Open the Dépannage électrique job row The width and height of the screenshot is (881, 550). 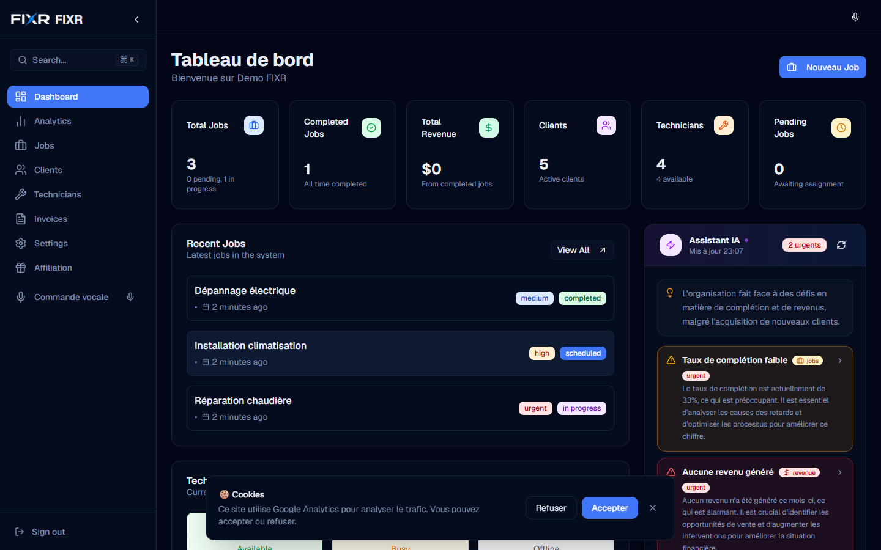[x=400, y=298]
